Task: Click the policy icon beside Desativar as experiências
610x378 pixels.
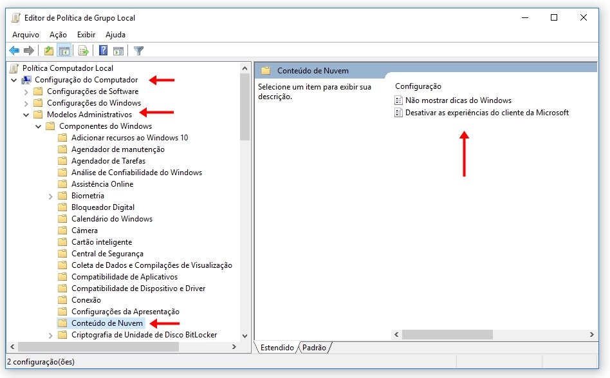Action: point(398,113)
